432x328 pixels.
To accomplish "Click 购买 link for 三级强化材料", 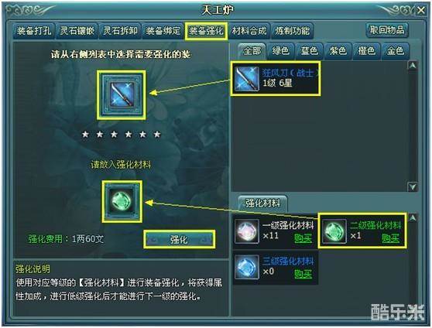I will click(303, 274).
